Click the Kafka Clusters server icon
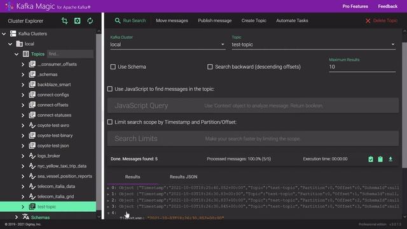Image resolution: width=407 pixels, height=229 pixels. (x=13, y=34)
